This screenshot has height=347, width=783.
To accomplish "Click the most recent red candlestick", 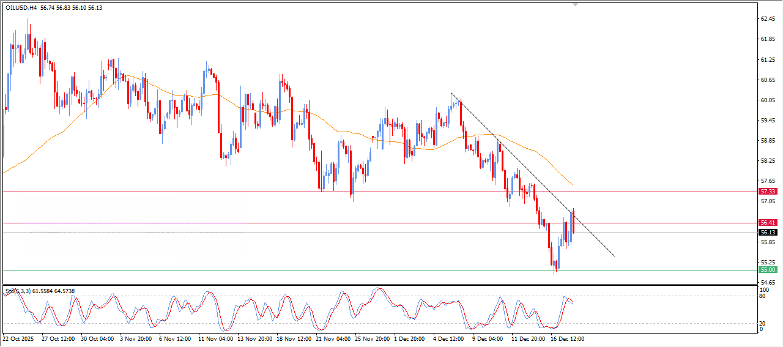I will (573, 223).
